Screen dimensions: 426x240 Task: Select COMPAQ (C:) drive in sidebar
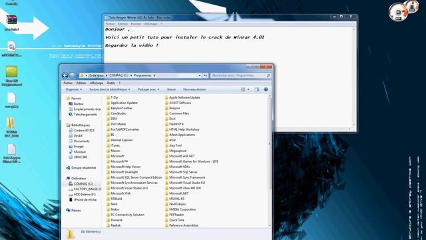coord(83,184)
